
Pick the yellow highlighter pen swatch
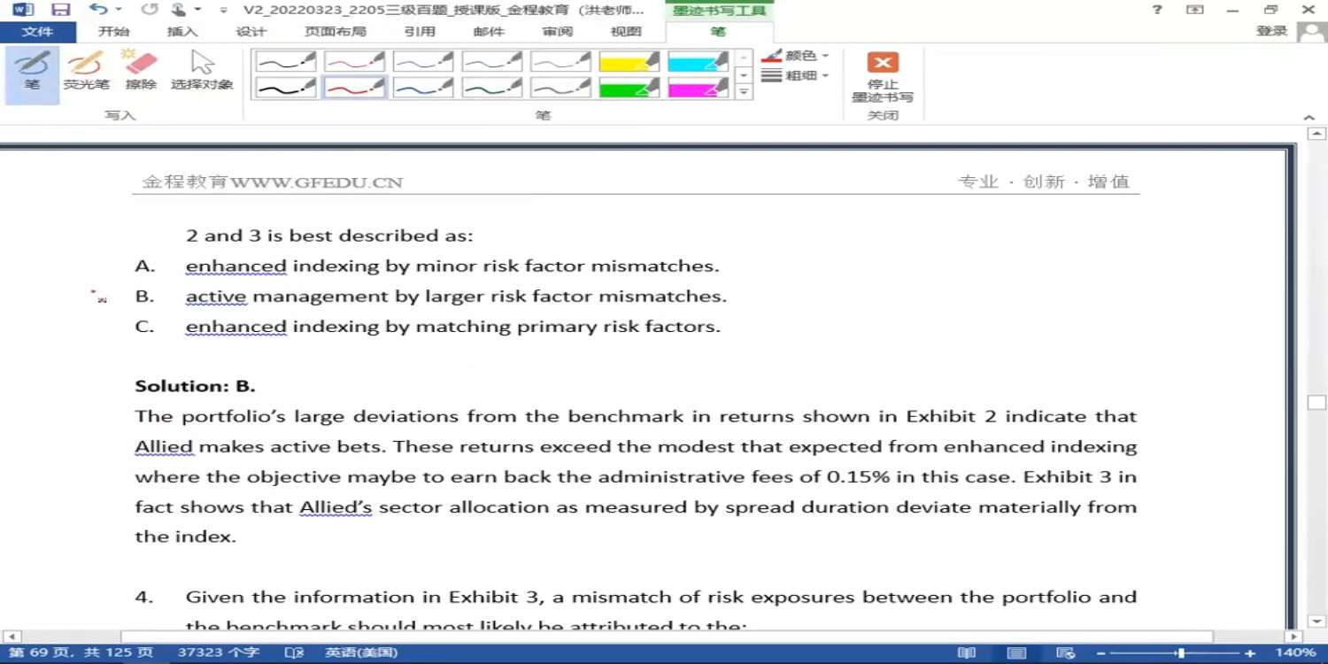pos(629,61)
